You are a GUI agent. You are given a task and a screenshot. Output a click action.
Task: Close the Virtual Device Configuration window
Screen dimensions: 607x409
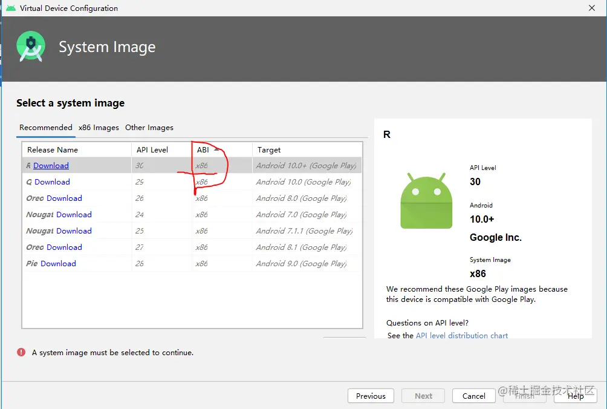click(x=591, y=8)
